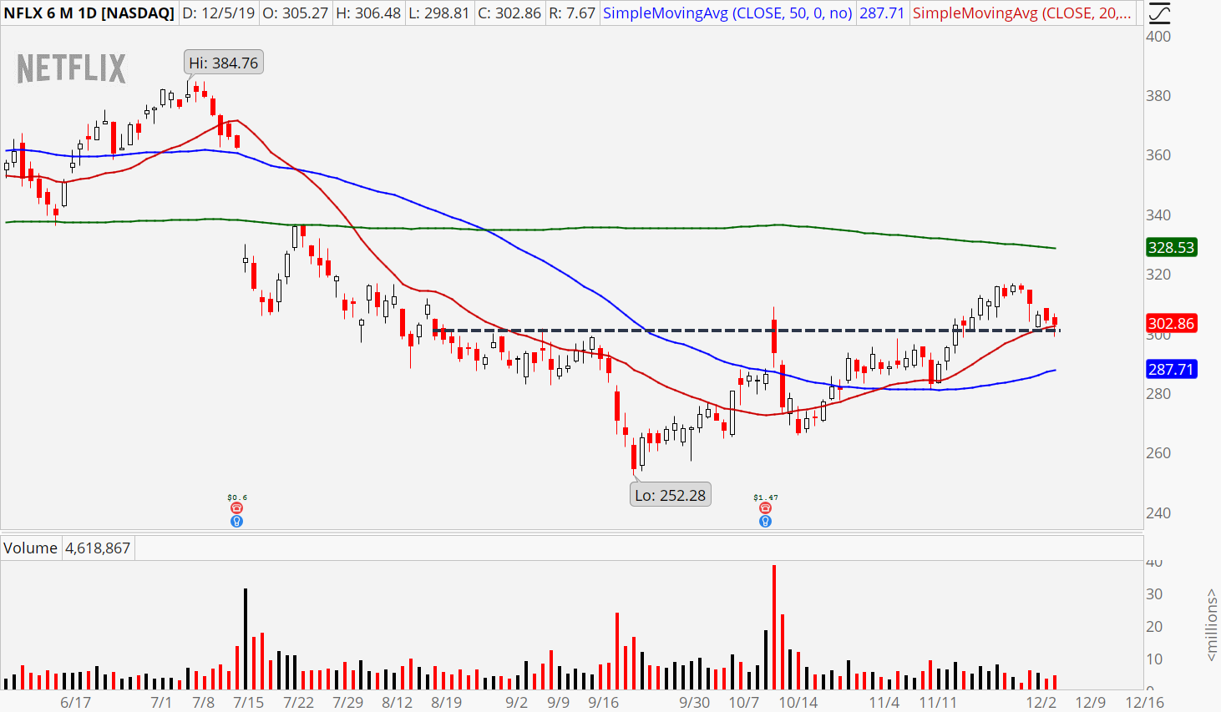The width and height of the screenshot is (1221, 712).
Task: Open the chart style curve icon
Action: tap(1158, 13)
